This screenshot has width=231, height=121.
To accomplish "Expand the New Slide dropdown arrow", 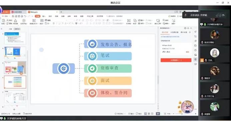I will click(38, 24).
